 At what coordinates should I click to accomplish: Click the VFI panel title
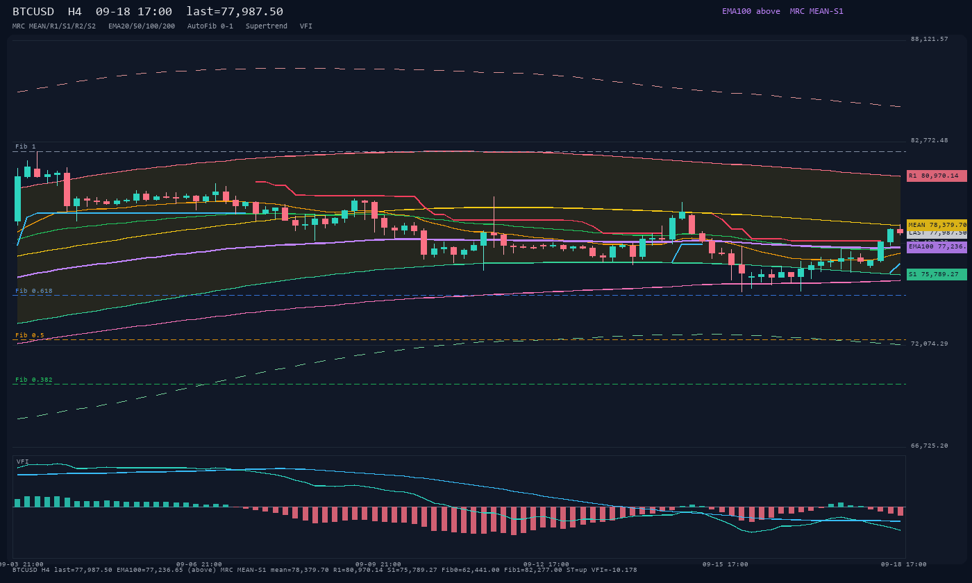coord(23,462)
